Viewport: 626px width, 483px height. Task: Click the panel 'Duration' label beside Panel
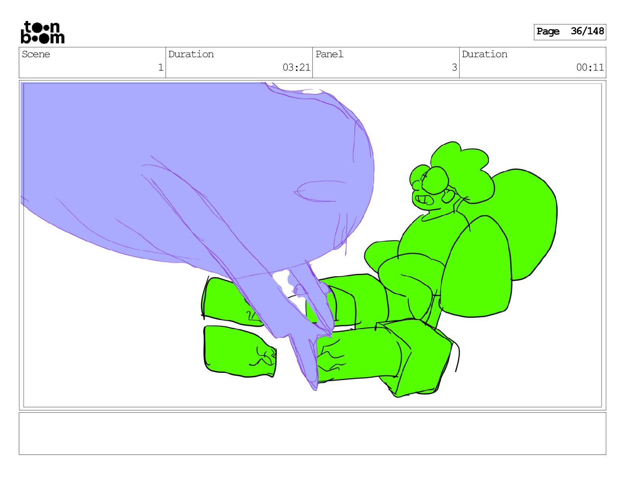[485, 54]
